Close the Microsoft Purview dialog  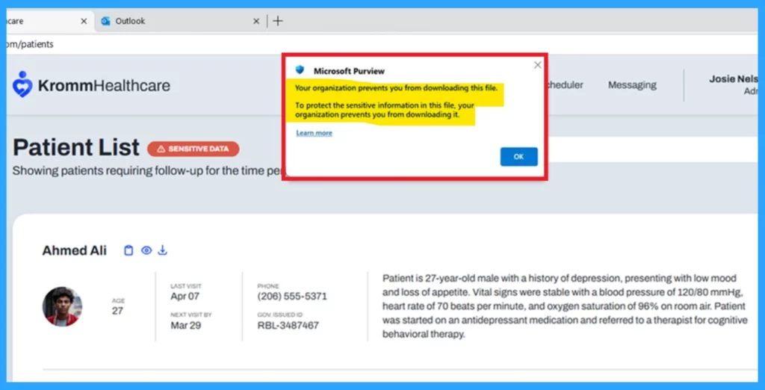pyautogui.click(x=538, y=65)
